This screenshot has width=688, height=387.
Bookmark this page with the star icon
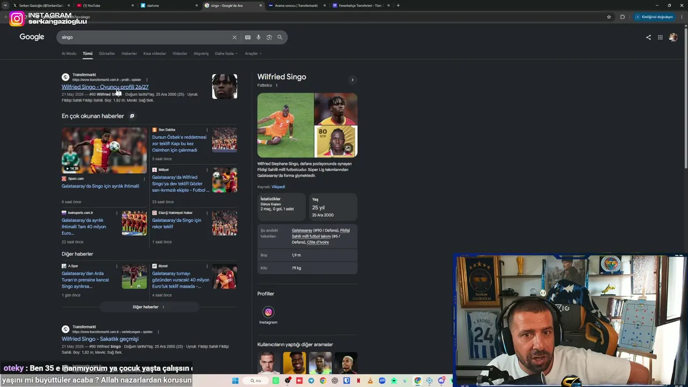(609, 17)
